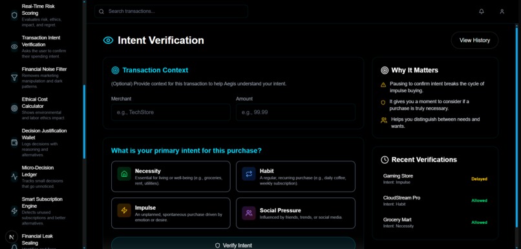Open Real-Time Risk Scoring menu item
This screenshot has width=521, height=249.
(x=39, y=15)
